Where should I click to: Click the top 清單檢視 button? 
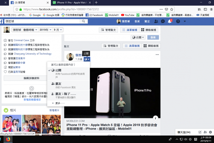tap(130, 30)
